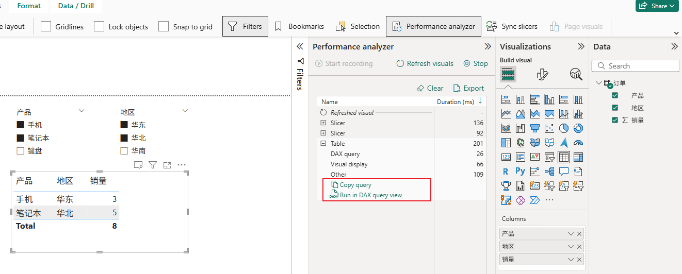
Task: Uncheck 键盘 in the 产品 slicer
Action: click(21, 151)
